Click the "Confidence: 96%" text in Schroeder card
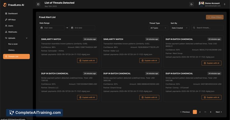The width and height of the screenshot is (230, 120). pyautogui.click(x=48, y=47)
